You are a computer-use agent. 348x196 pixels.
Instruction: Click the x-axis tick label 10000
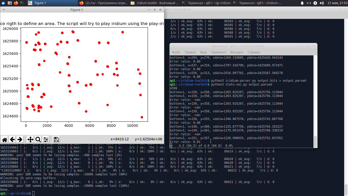point(132,126)
